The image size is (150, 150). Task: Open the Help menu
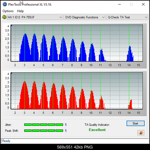[21, 11]
